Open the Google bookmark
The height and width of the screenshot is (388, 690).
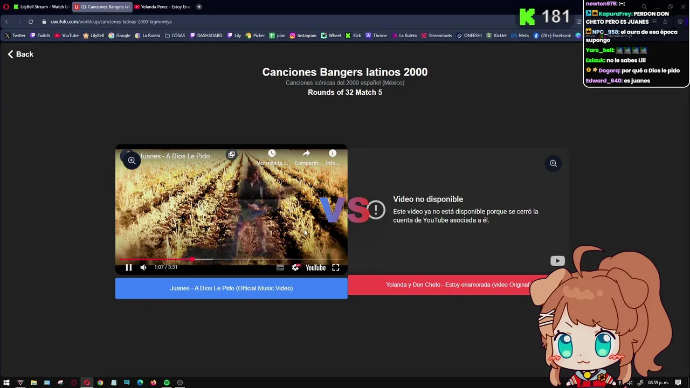[119, 36]
